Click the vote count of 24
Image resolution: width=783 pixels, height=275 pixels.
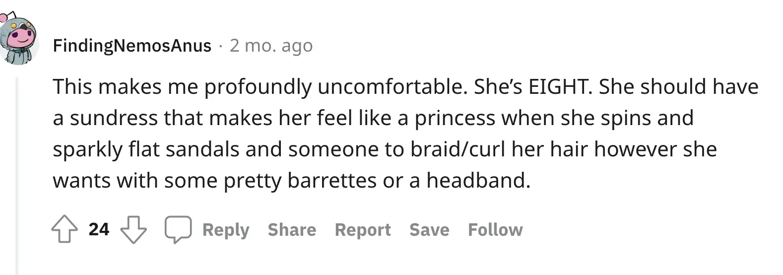pyautogui.click(x=99, y=229)
